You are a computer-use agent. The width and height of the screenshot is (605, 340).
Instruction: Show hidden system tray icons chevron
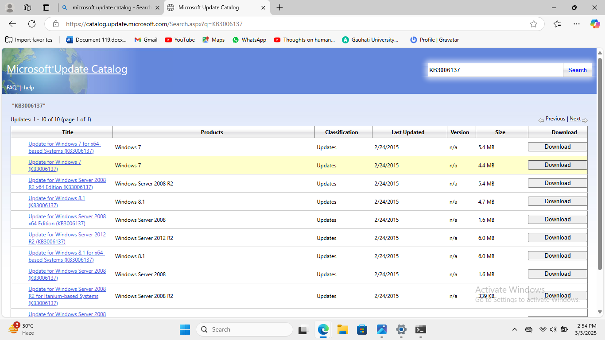[x=514, y=329]
